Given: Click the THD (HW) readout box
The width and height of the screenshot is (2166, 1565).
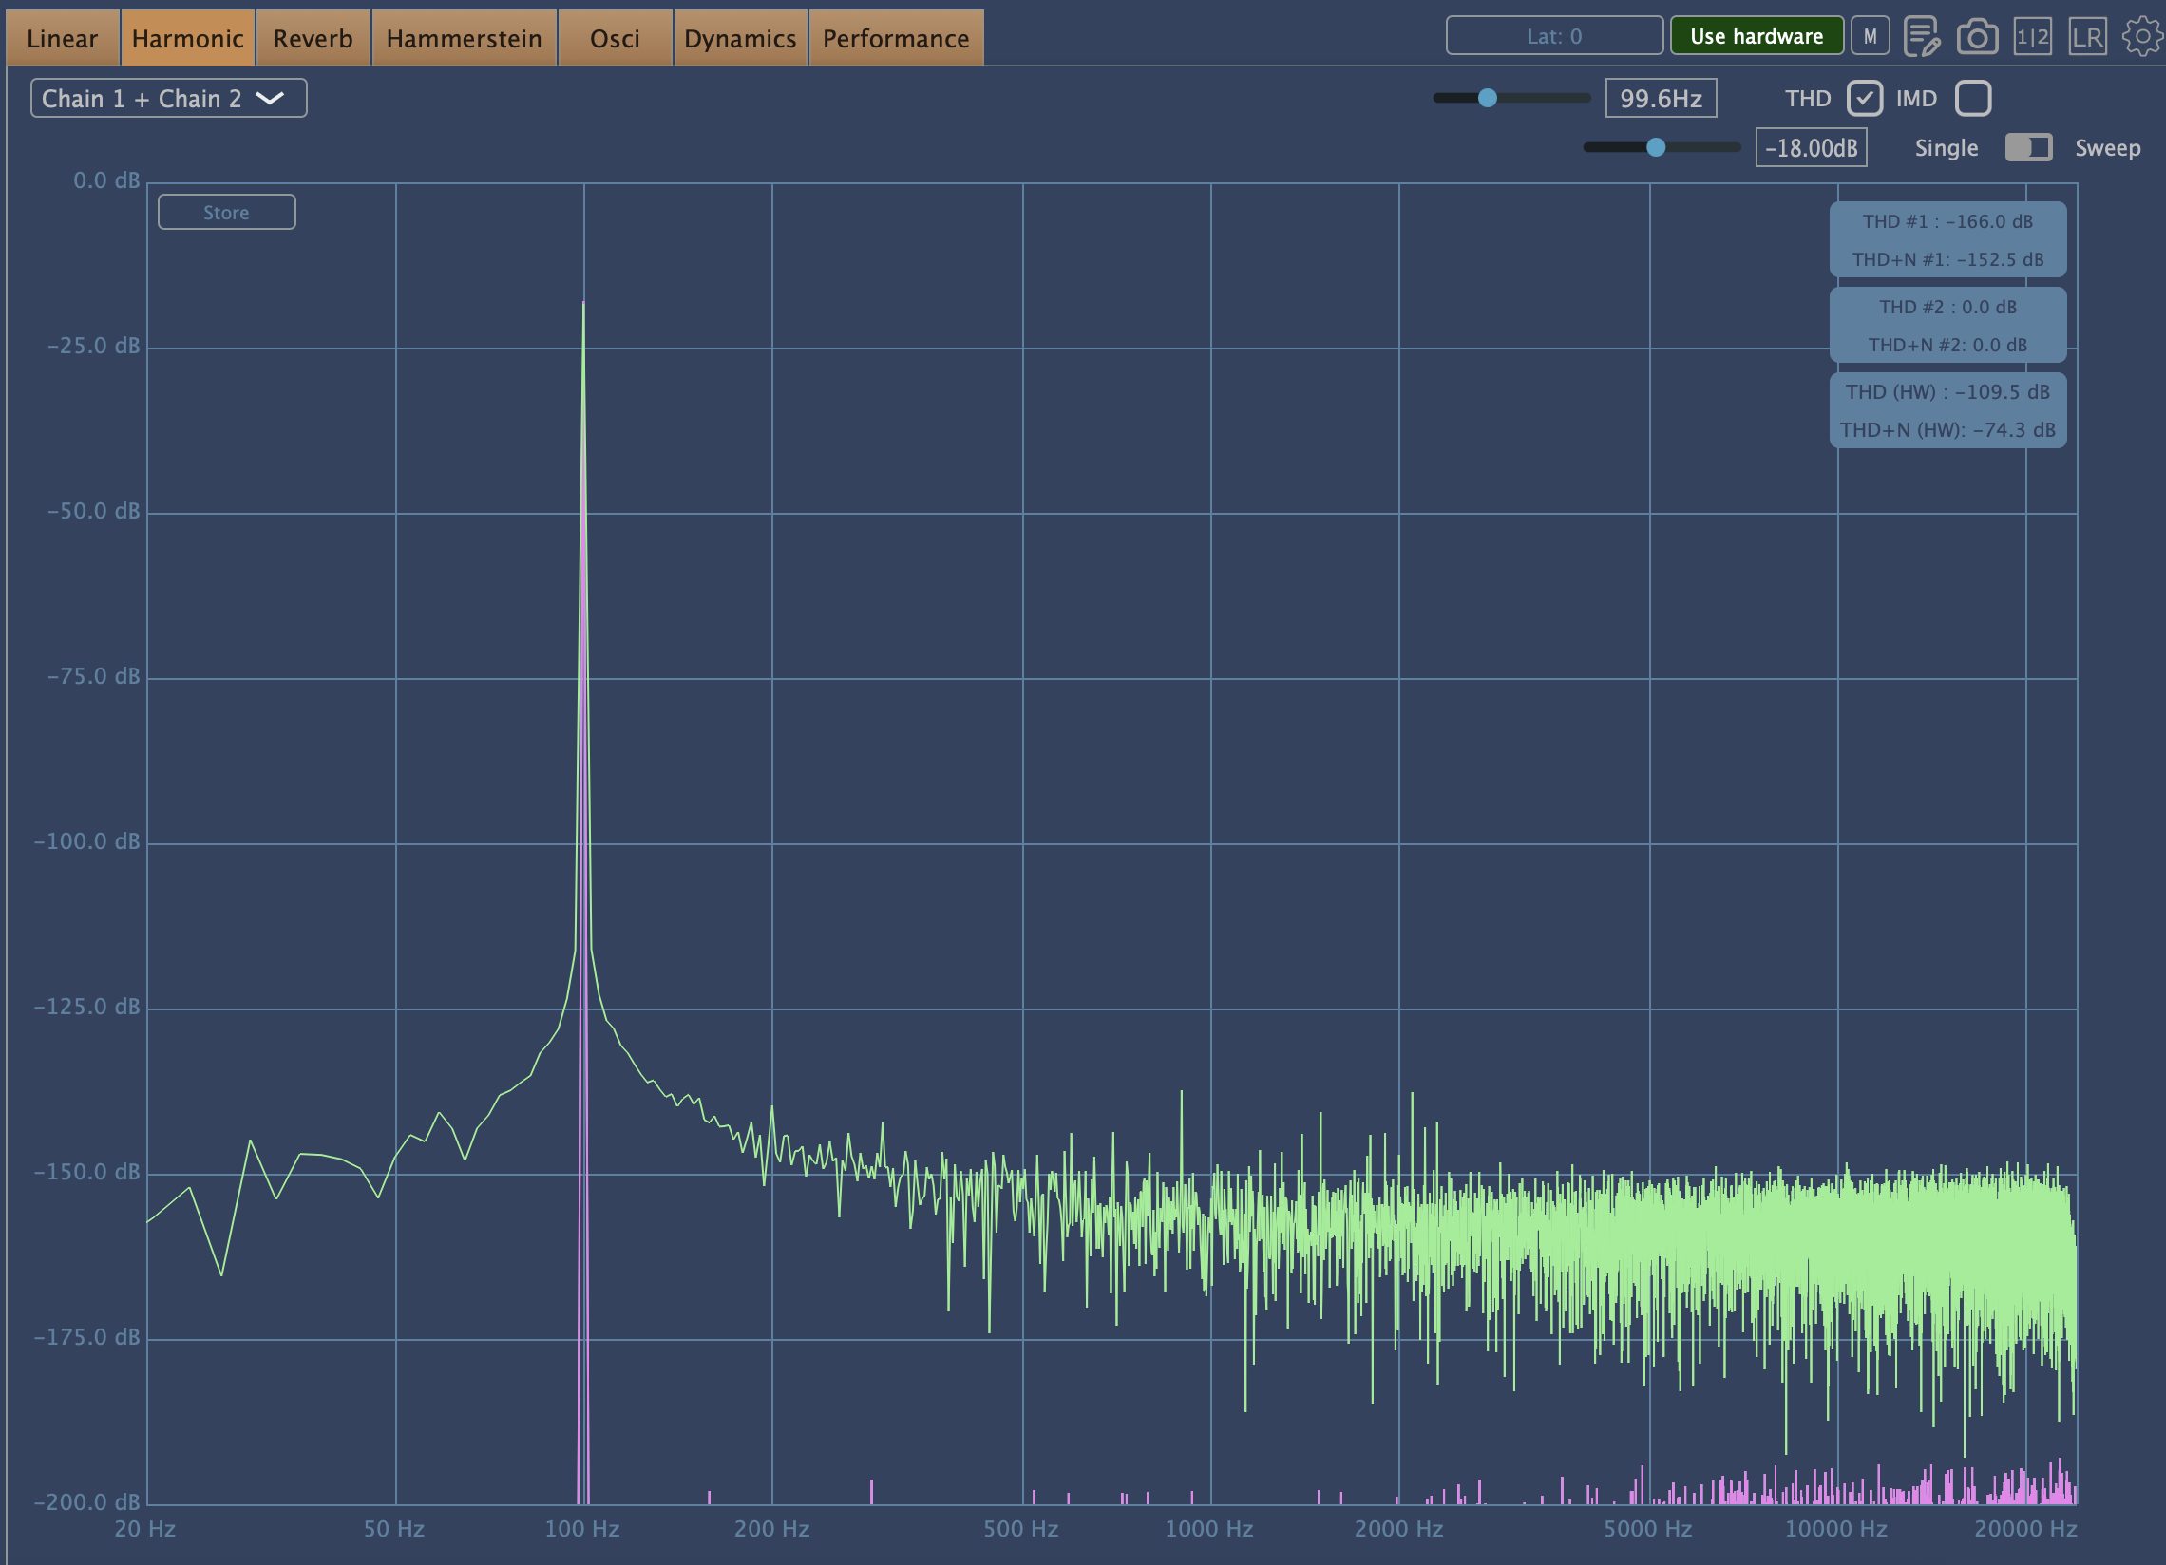Looking at the screenshot, I should [x=1948, y=410].
